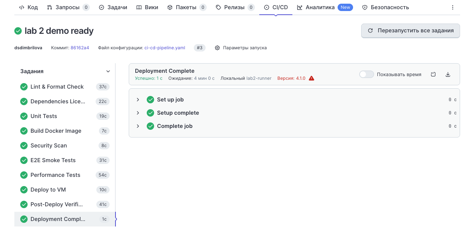470x239 pixels.
Task: Collapse the Задания list with its chevron
Action: pos(108,71)
